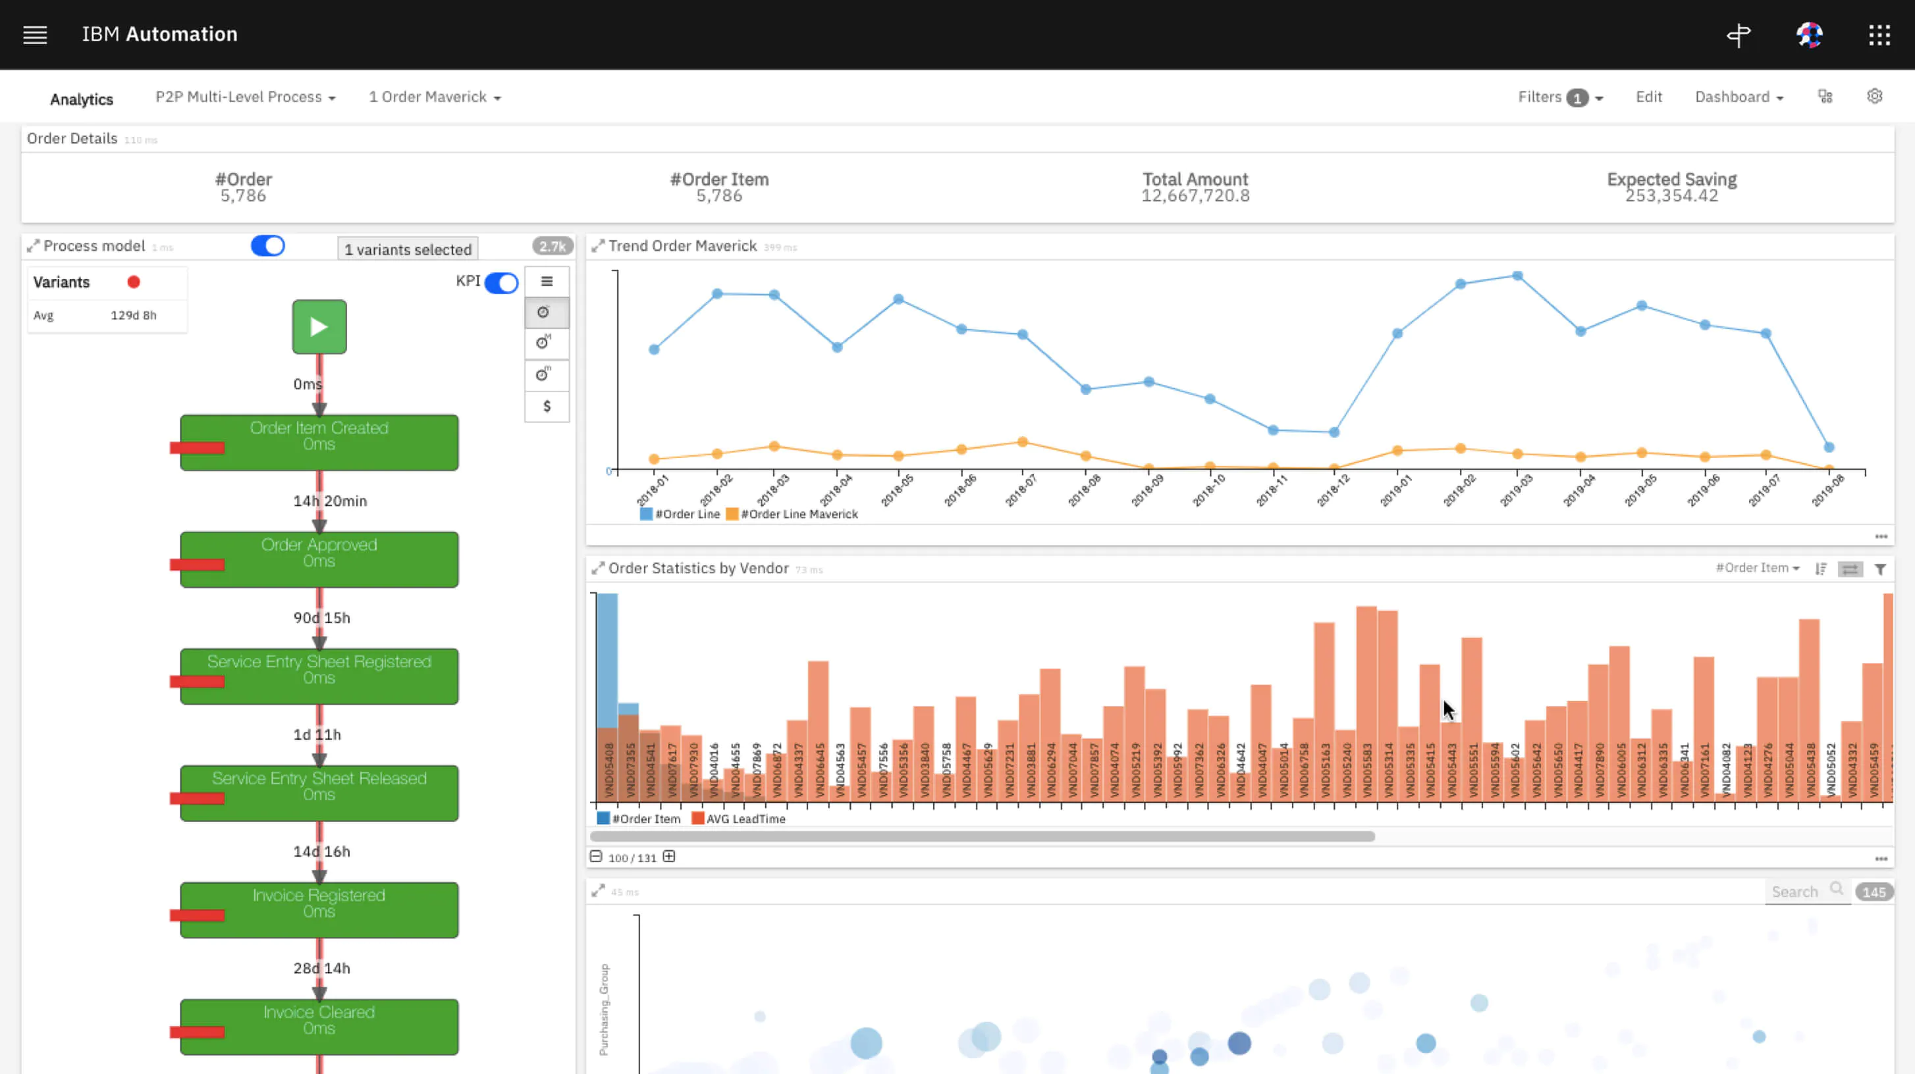
Task: Click the vendor chart horizontal scrollbar
Action: click(981, 836)
